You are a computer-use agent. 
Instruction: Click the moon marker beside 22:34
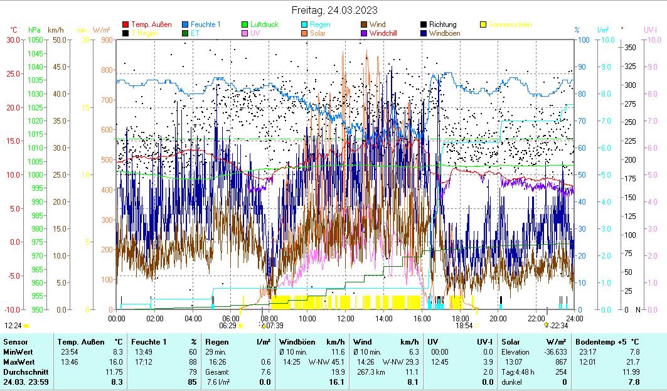547,325
